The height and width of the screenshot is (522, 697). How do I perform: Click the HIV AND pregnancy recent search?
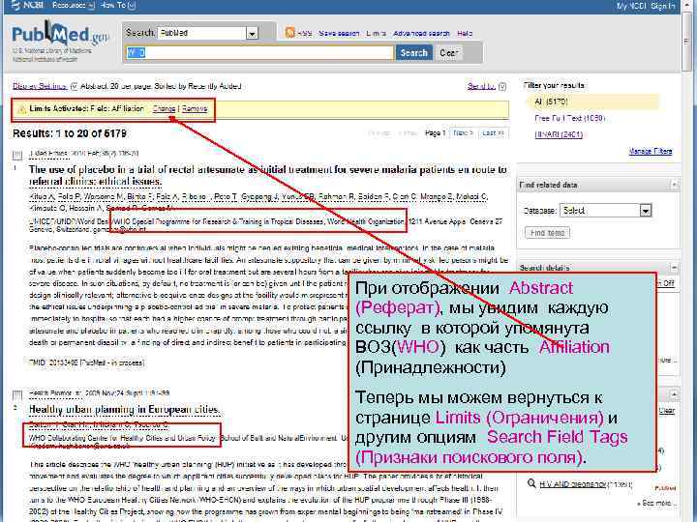572,484
